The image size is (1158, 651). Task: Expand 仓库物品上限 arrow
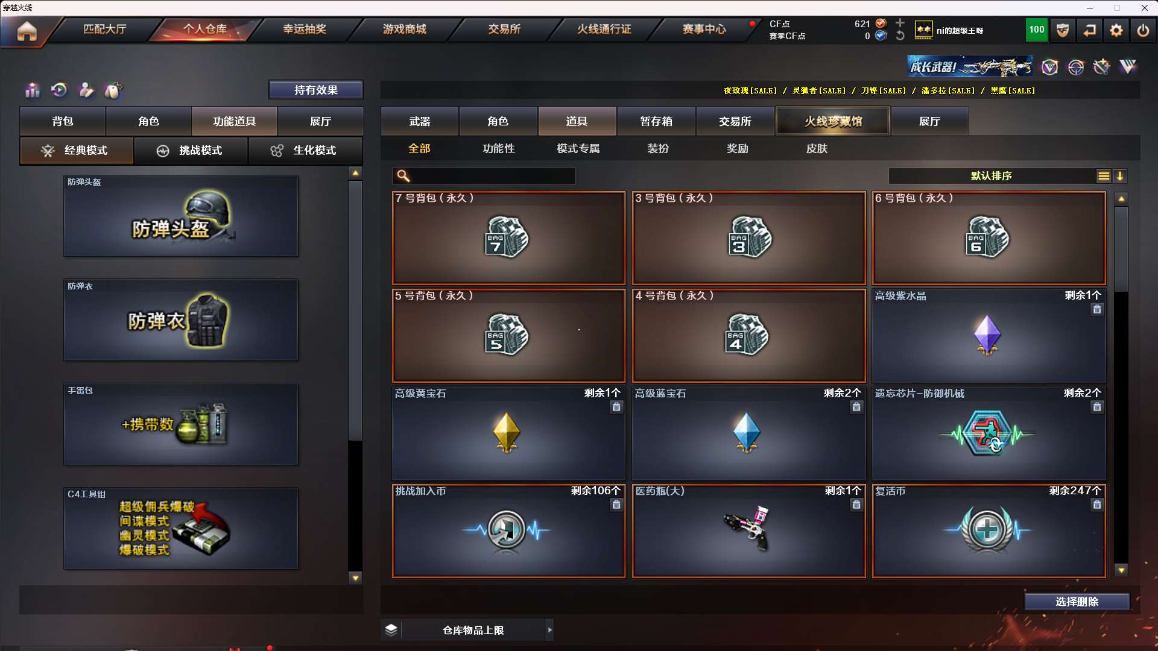click(x=549, y=630)
